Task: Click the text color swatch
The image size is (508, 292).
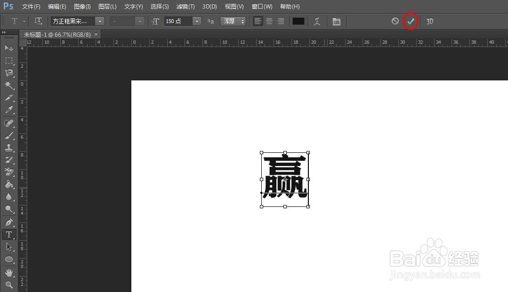Action: click(298, 21)
